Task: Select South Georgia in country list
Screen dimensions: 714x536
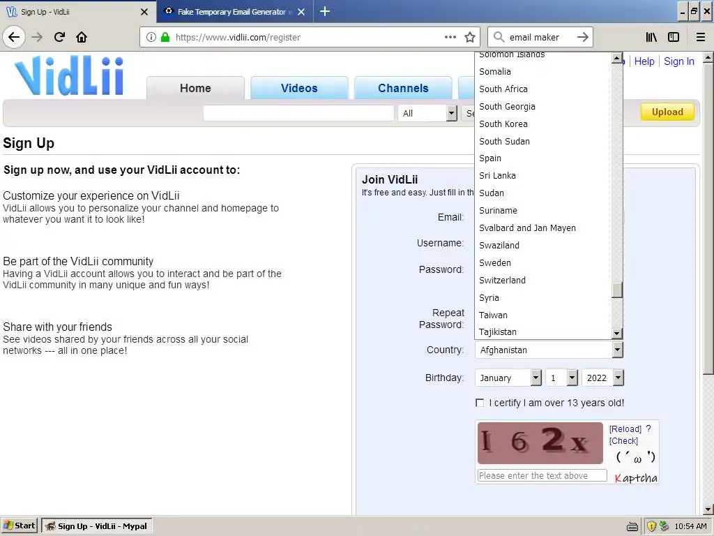Action: 542,106
